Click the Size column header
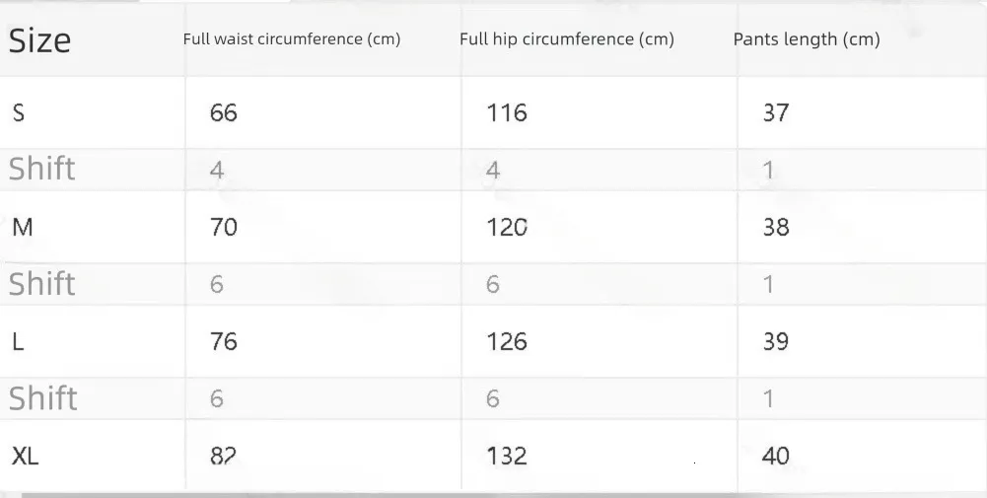This screenshot has height=498, width=987. click(x=40, y=40)
